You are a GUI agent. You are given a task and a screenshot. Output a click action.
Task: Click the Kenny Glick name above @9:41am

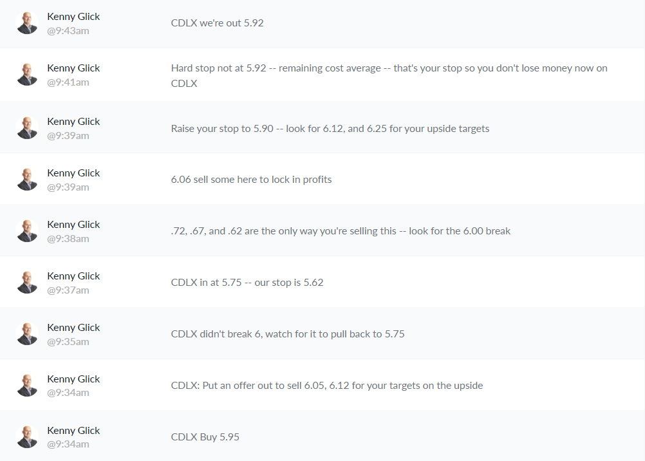(73, 68)
